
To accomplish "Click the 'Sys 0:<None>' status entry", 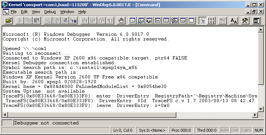I will click(152, 130).
